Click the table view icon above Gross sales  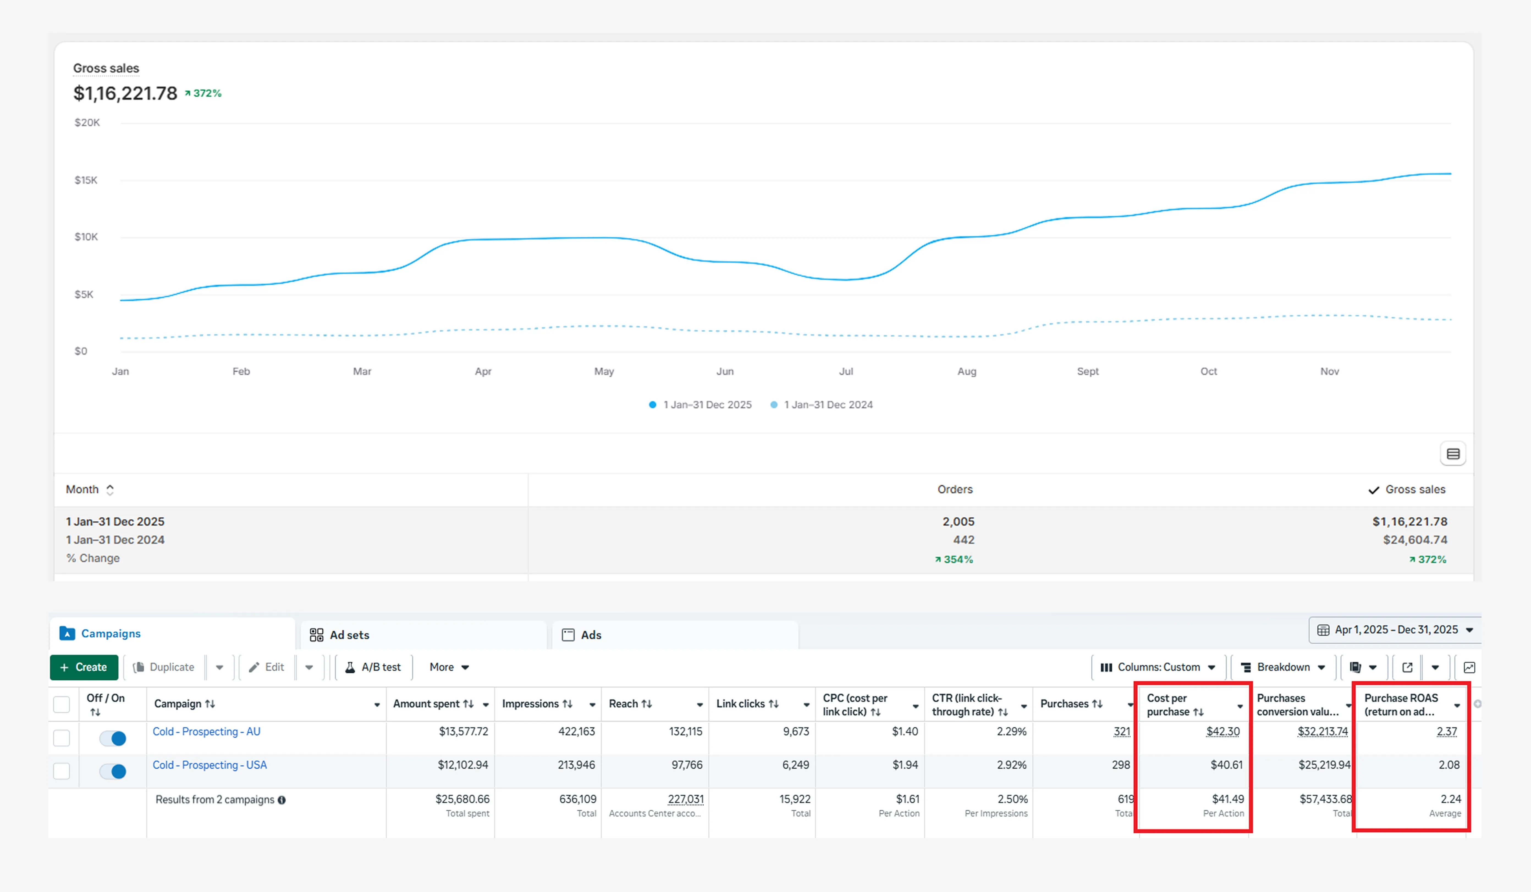(1453, 454)
